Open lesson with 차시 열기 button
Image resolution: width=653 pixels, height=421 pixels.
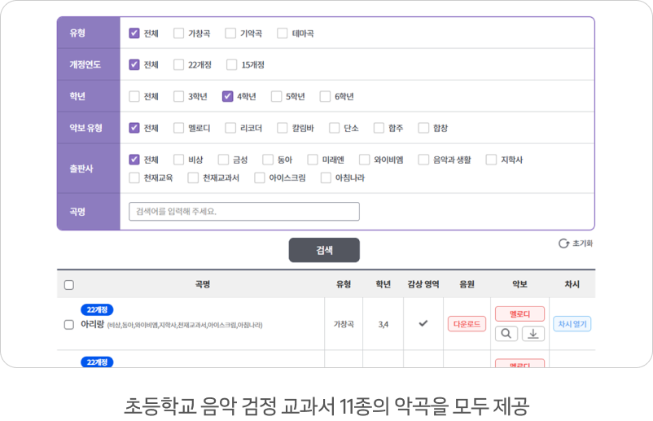click(572, 324)
